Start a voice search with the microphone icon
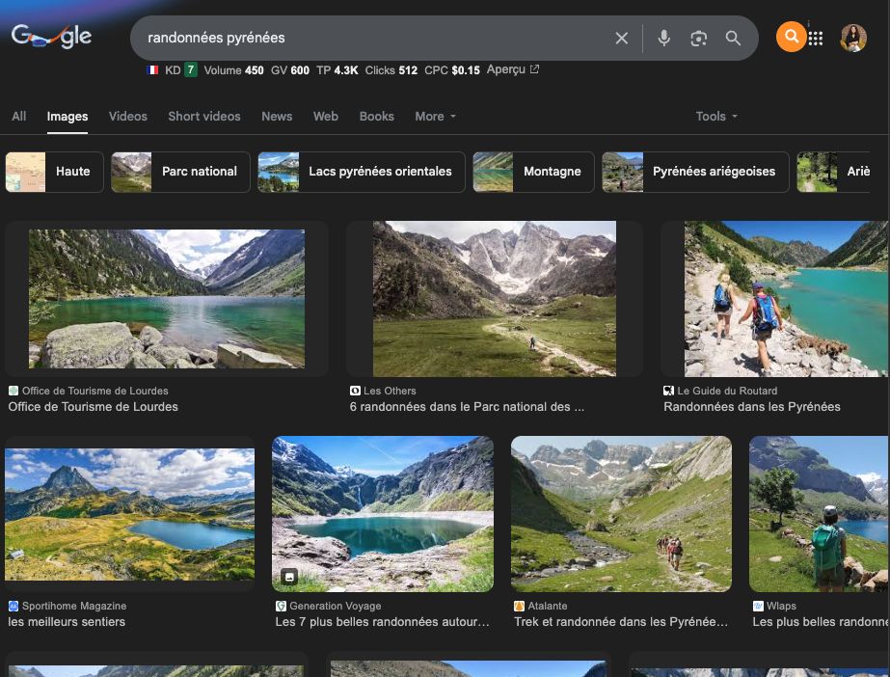Image resolution: width=890 pixels, height=677 pixels. pos(663,39)
